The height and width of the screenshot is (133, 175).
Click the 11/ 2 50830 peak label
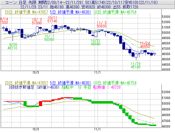(102, 25)
